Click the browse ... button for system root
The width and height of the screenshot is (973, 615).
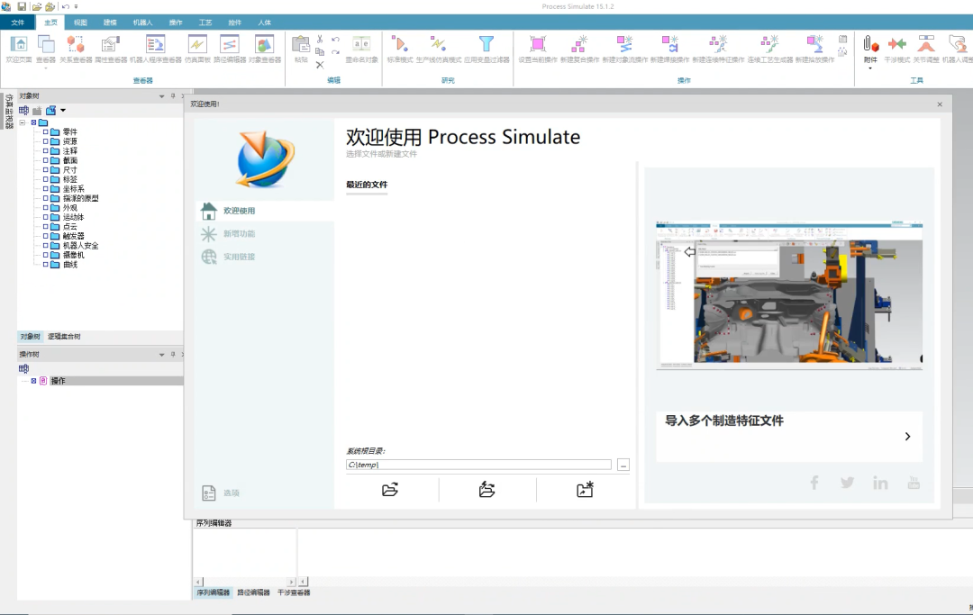[623, 465]
